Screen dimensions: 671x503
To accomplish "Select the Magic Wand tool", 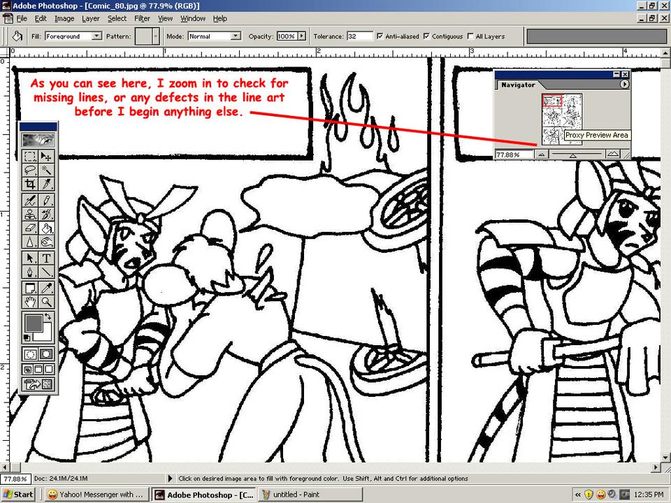I will 46,170.
